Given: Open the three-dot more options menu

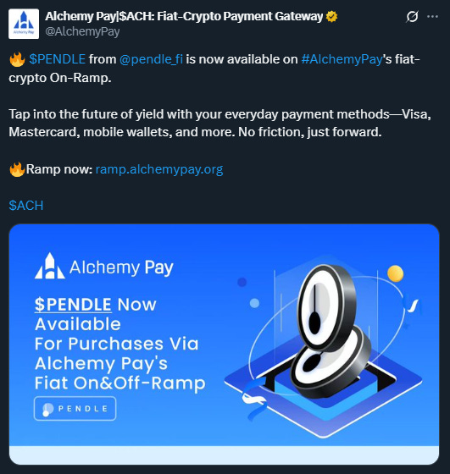Looking at the screenshot, I should (432, 17).
